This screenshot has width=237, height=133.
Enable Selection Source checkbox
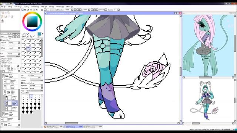tap(1, 63)
